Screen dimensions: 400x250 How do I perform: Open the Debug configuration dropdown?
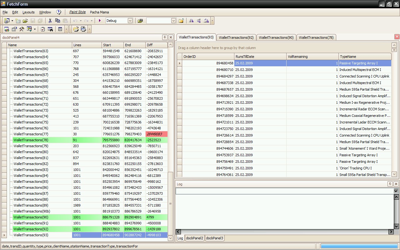coord(130,21)
